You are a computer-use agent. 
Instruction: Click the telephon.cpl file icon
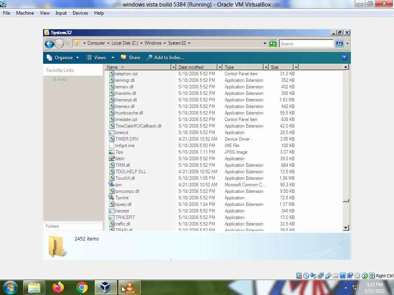coord(112,73)
